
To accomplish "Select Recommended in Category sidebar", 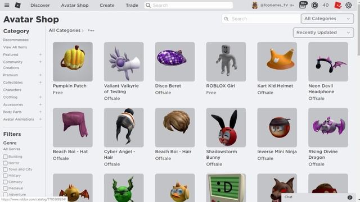I will tap(16, 40).
